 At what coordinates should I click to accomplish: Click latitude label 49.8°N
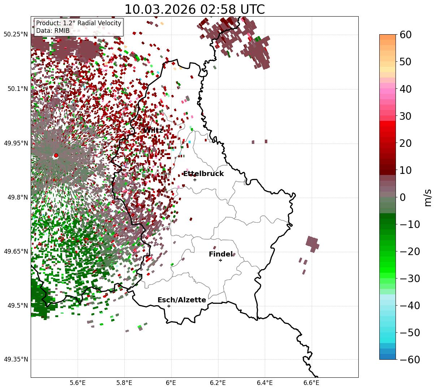point(17,197)
